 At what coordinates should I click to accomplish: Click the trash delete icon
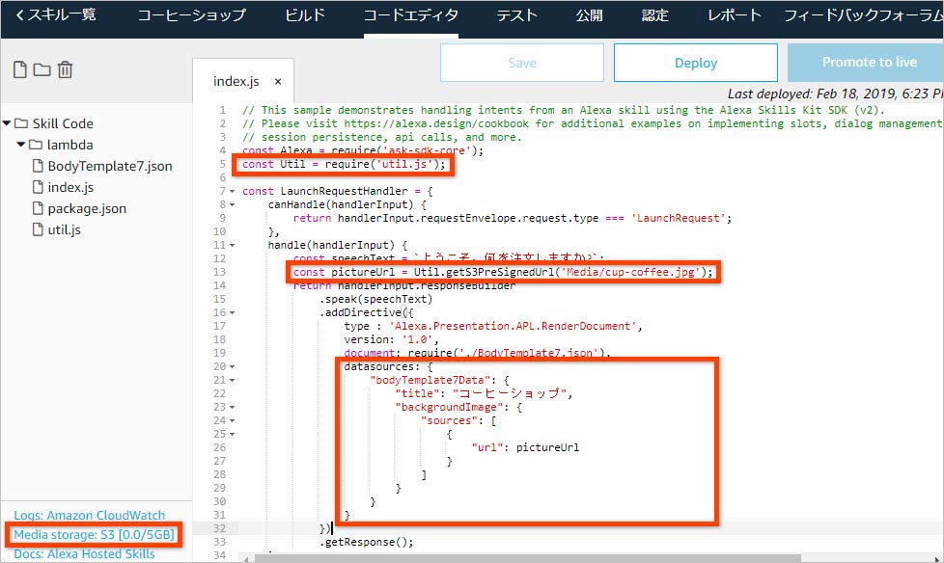point(65,69)
